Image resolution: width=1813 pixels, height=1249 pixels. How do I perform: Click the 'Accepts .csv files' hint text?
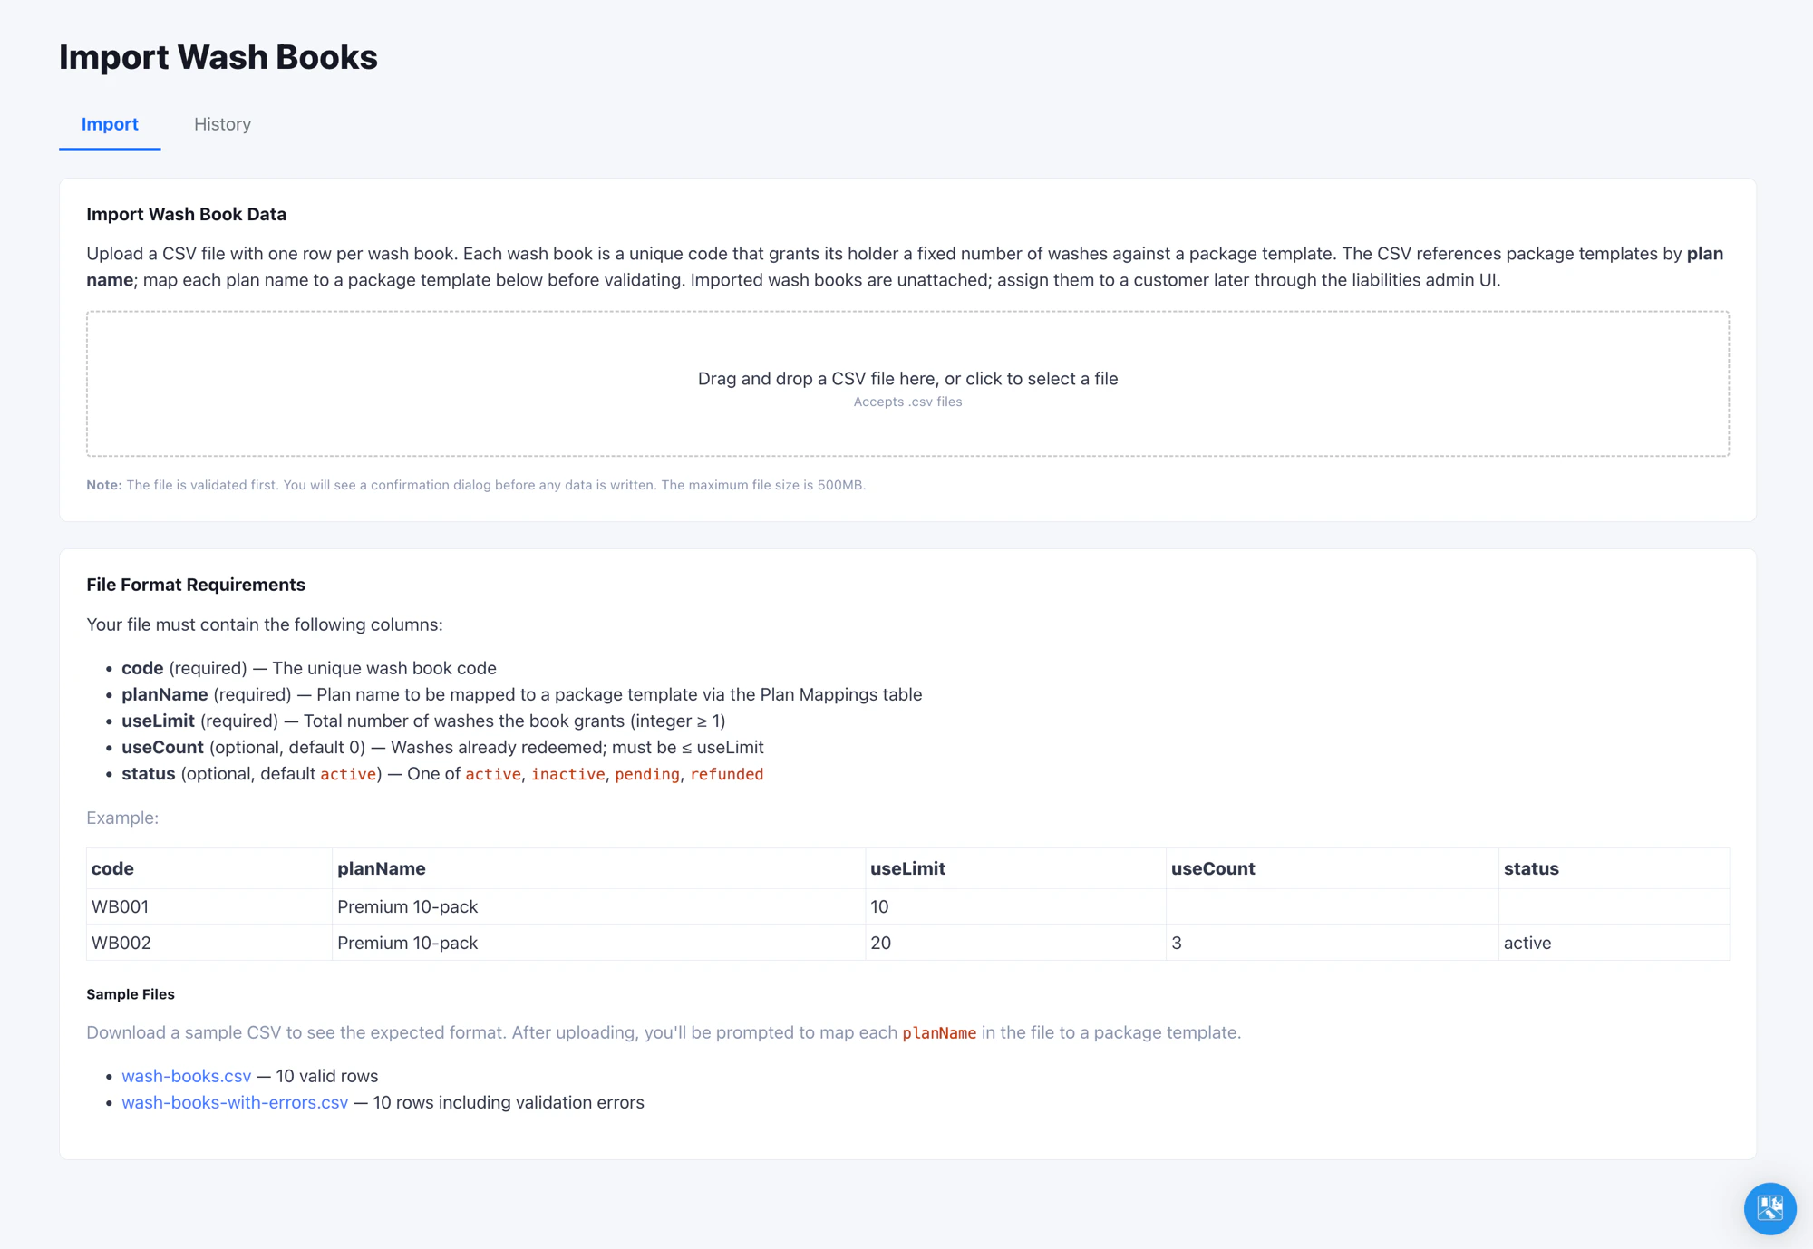point(907,402)
